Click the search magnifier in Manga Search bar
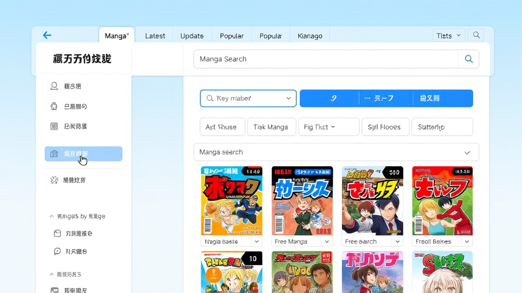The height and width of the screenshot is (293, 522). click(468, 59)
